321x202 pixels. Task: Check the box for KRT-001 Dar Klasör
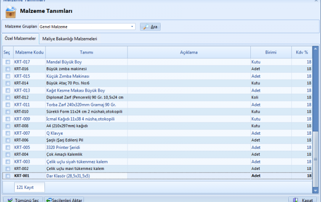7,176
